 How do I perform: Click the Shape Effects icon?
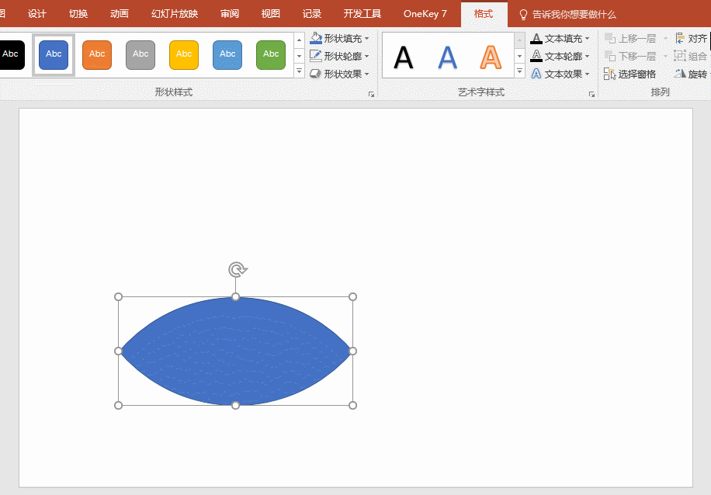click(316, 74)
